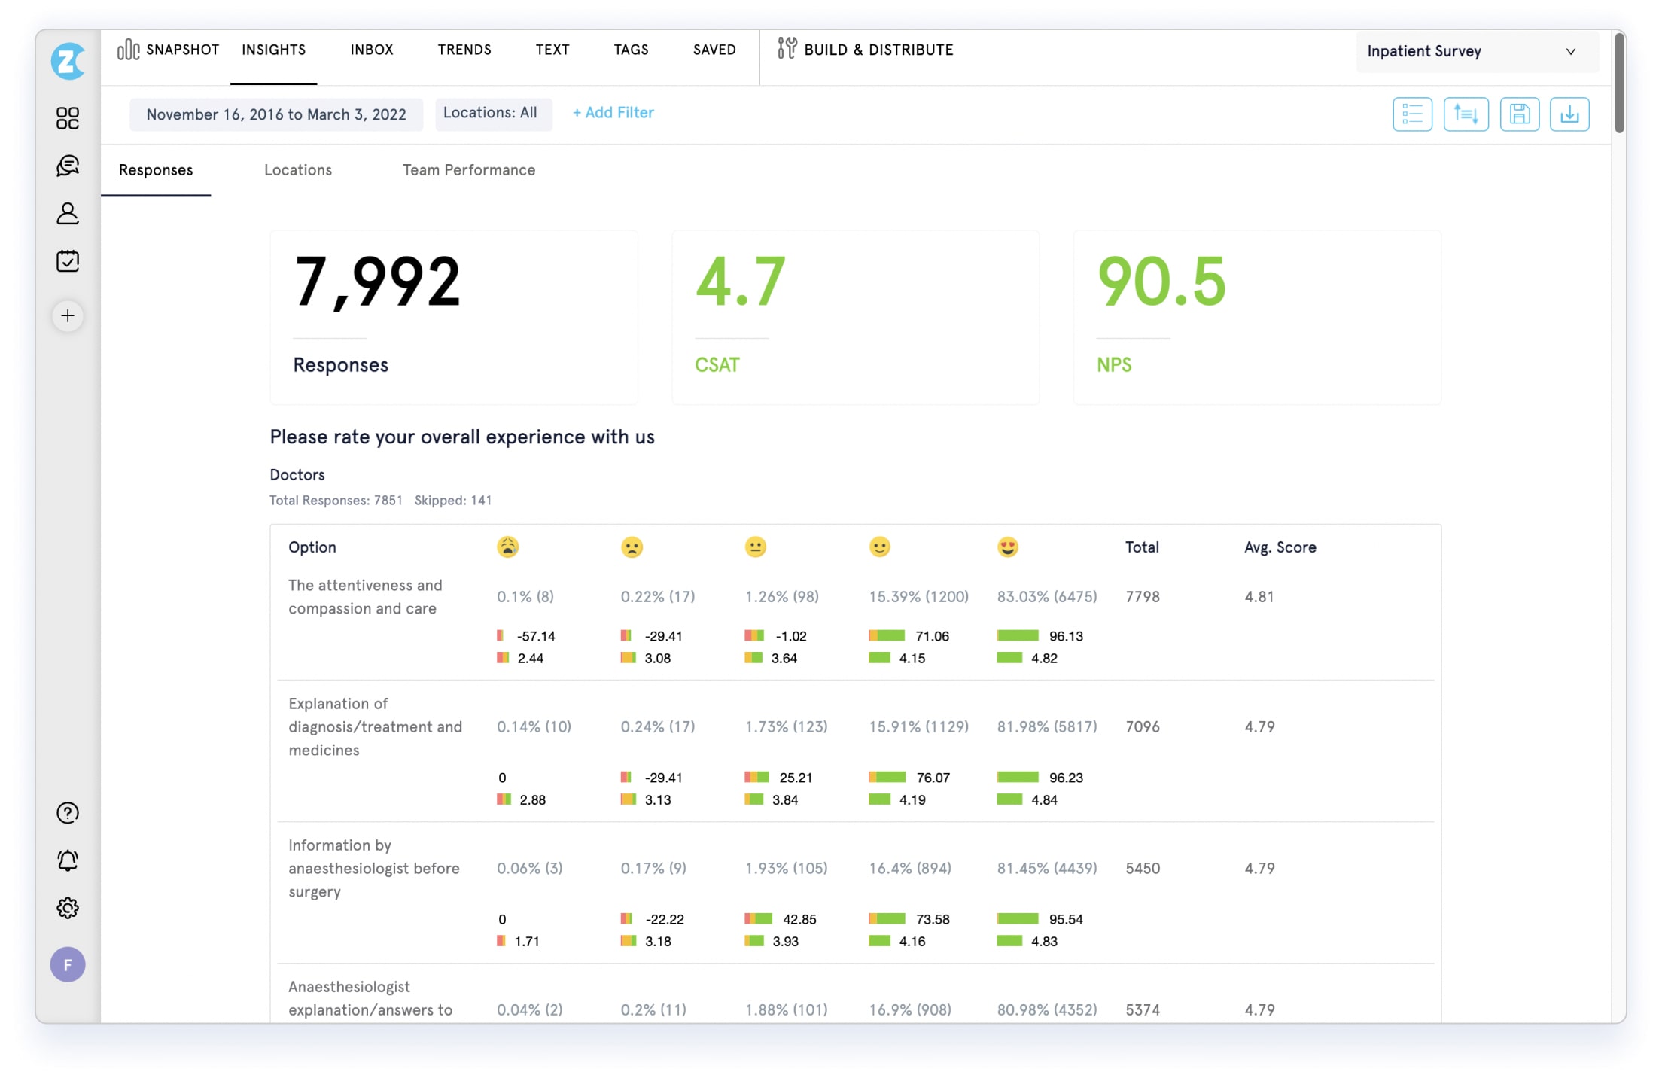Switch to the Insights tab
Screen dimensions: 1662x1081
pos(273,50)
